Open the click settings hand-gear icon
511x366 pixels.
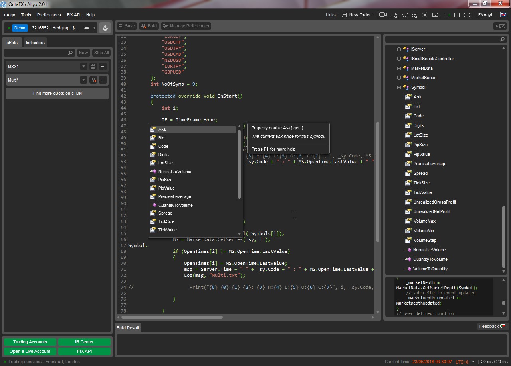coord(414,15)
